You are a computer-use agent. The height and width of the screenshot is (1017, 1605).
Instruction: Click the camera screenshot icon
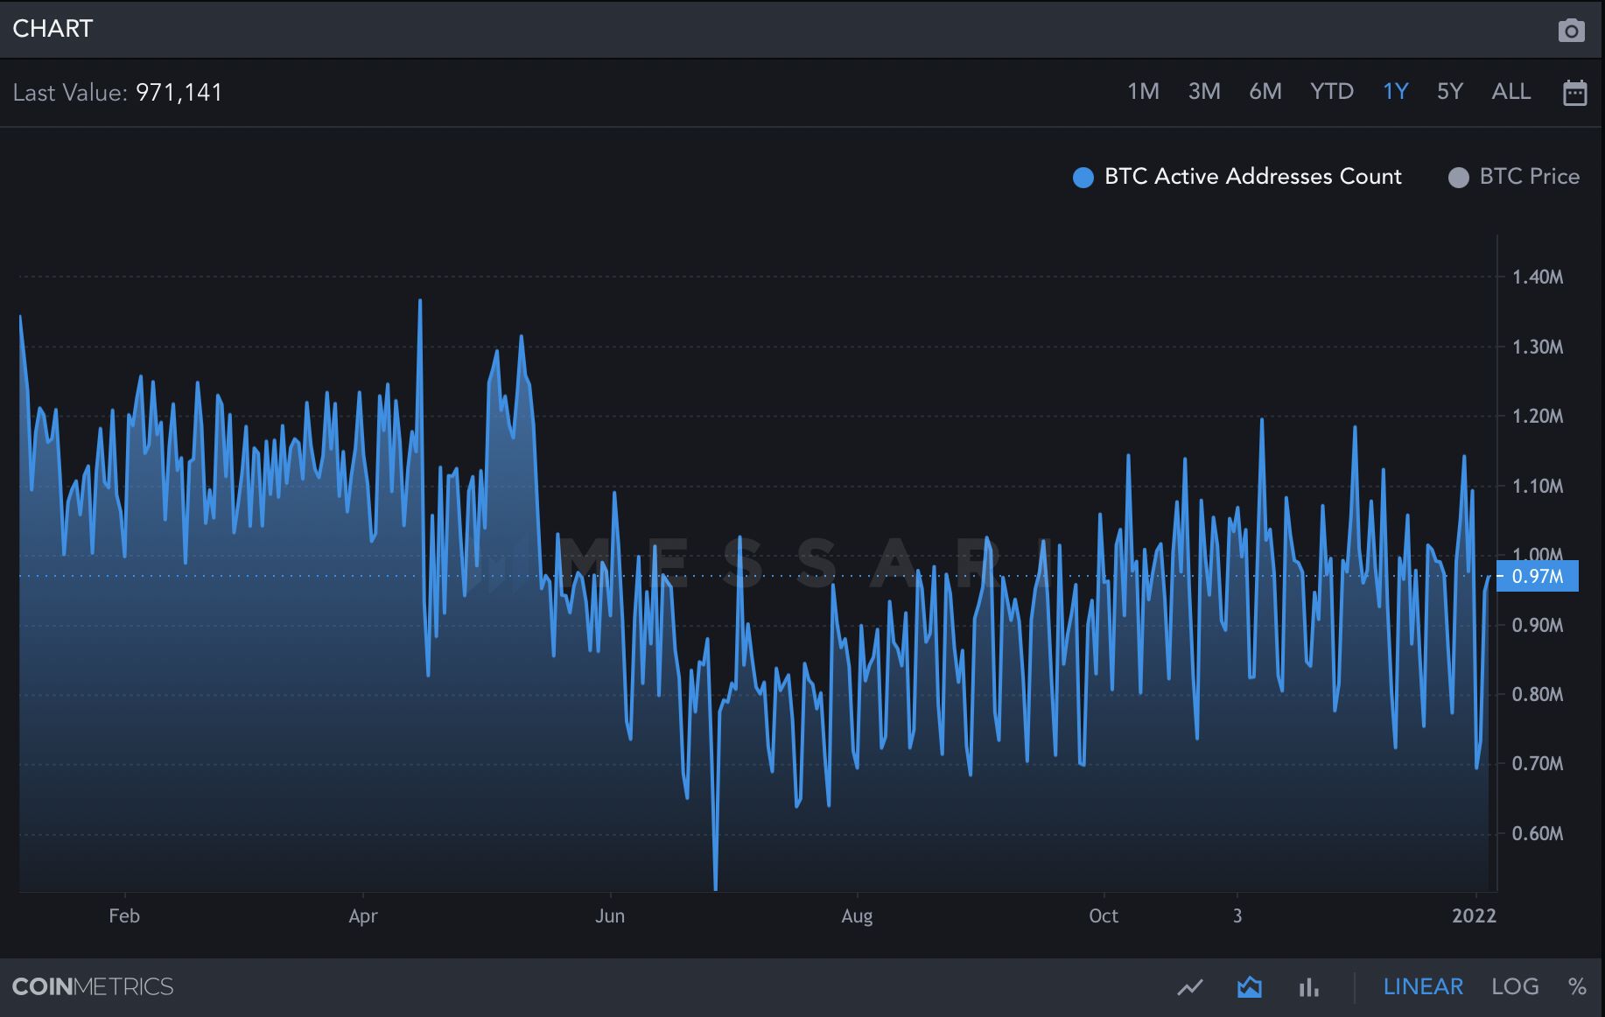coord(1572,30)
